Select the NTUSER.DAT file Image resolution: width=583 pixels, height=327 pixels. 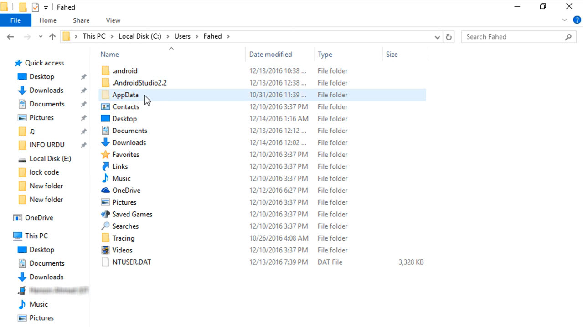(131, 262)
